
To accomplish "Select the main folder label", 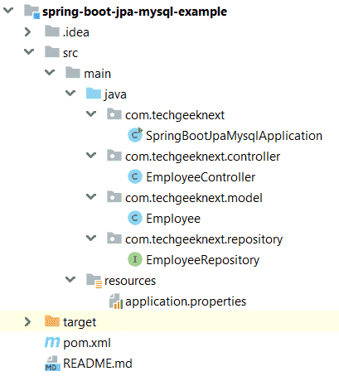I will pyautogui.click(x=97, y=74).
